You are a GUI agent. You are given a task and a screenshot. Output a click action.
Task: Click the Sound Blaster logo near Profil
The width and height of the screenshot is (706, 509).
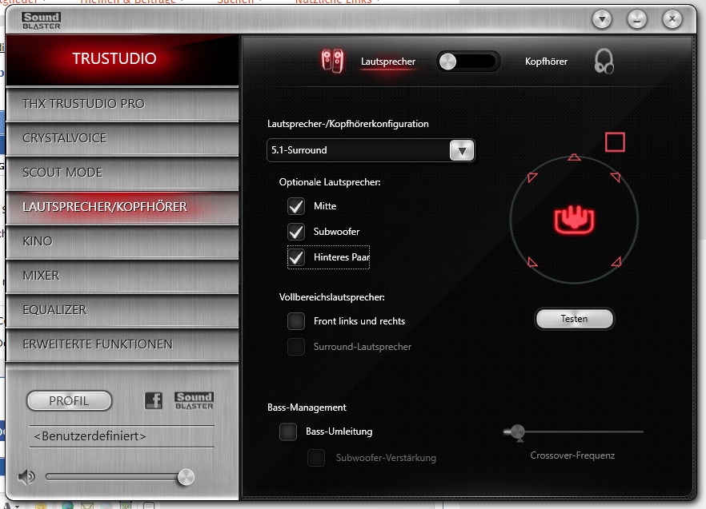click(x=194, y=400)
